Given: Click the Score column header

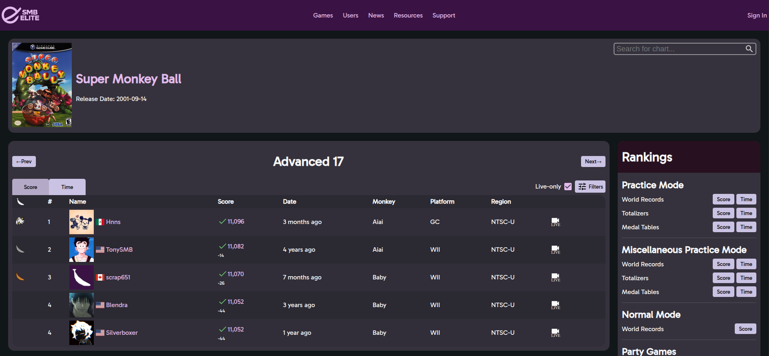Looking at the screenshot, I should [x=225, y=202].
